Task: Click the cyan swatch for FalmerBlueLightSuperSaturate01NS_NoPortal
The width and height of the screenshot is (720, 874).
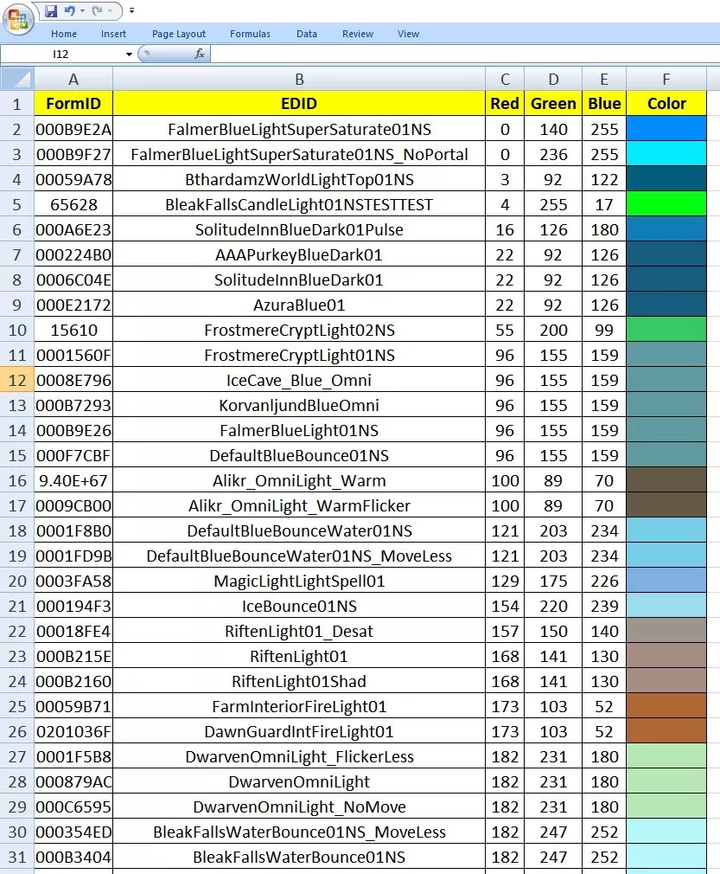Action: 666,154
